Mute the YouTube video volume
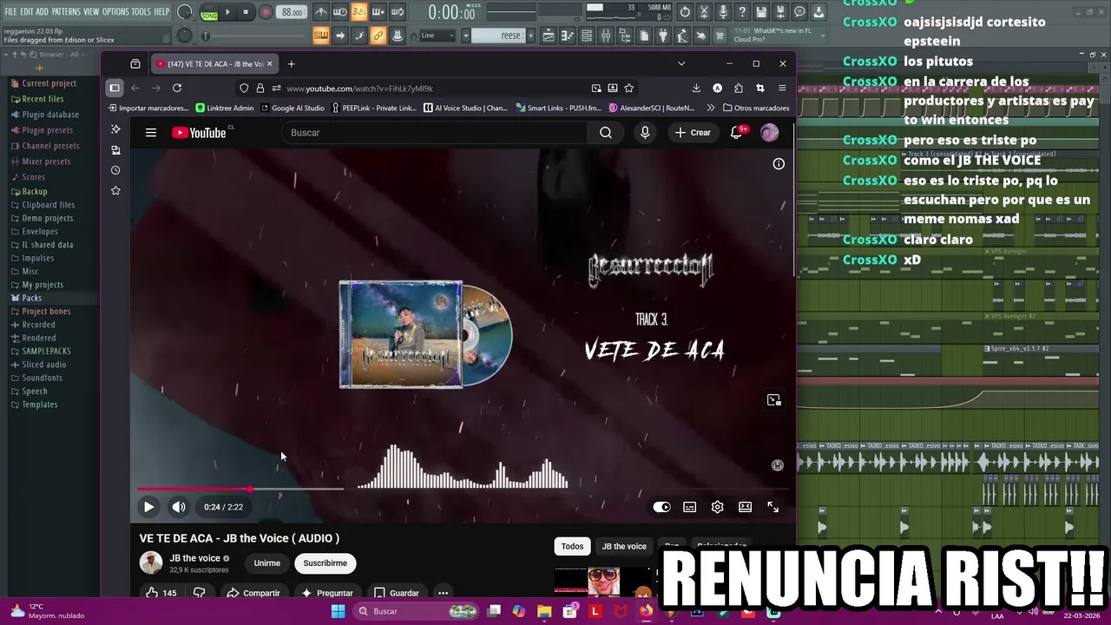This screenshot has width=1111, height=625. point(178,507)
